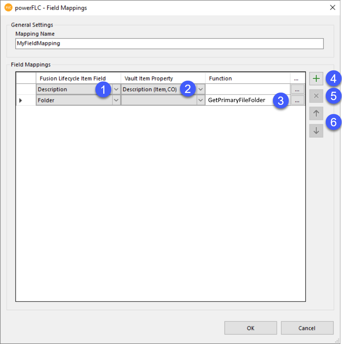Select the GetPrimaryFileFolder function cell
Screen dimensions: 342x344
[238, 100]
